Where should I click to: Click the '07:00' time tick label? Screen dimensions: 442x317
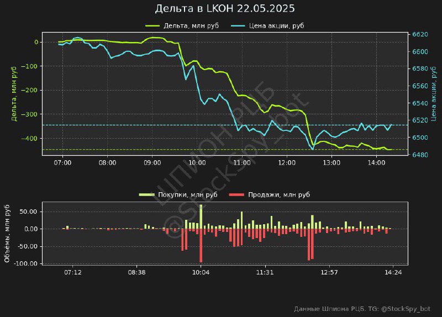pos(62,162)
